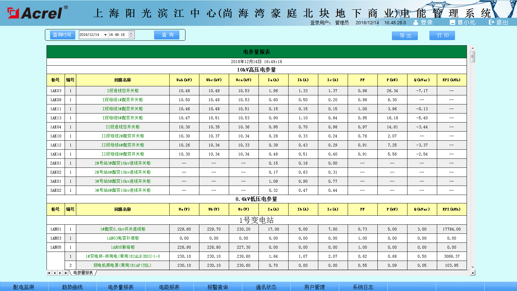Click the login user icon
517x291 pixels.
coord(416,22)
